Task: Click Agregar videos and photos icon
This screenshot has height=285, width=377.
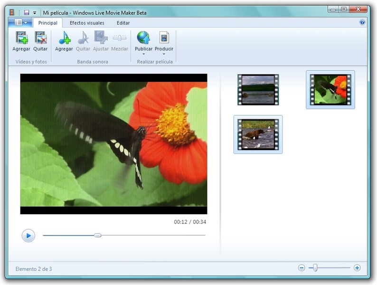Action: (21, 38)
